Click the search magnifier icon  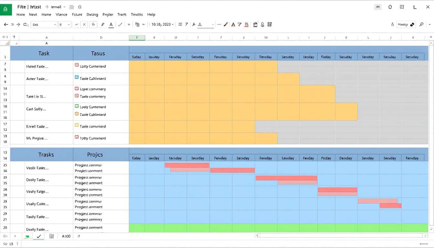pyautogui.click(x=421, y=24)
